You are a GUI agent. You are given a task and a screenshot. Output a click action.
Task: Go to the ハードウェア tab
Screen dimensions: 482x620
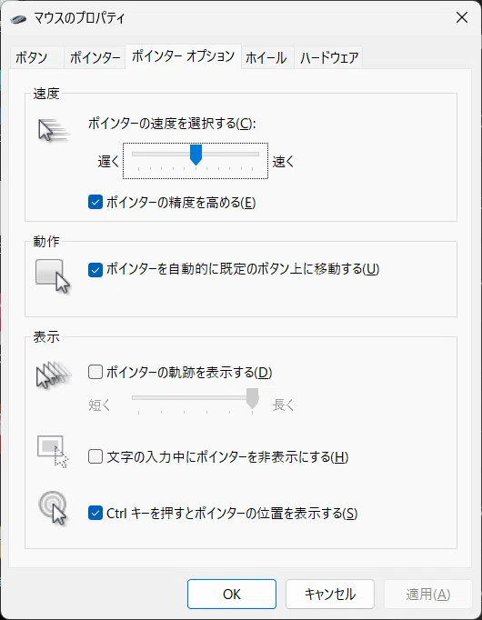tap(329, 58)
